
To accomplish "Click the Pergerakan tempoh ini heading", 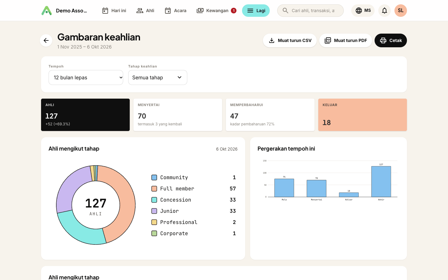I will click(x=286, y=149).
